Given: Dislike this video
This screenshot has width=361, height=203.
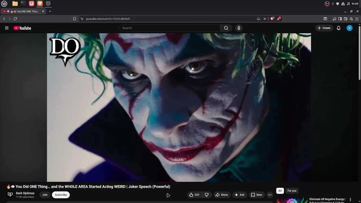Looking at the screenshot, I should tap(207, 195).
